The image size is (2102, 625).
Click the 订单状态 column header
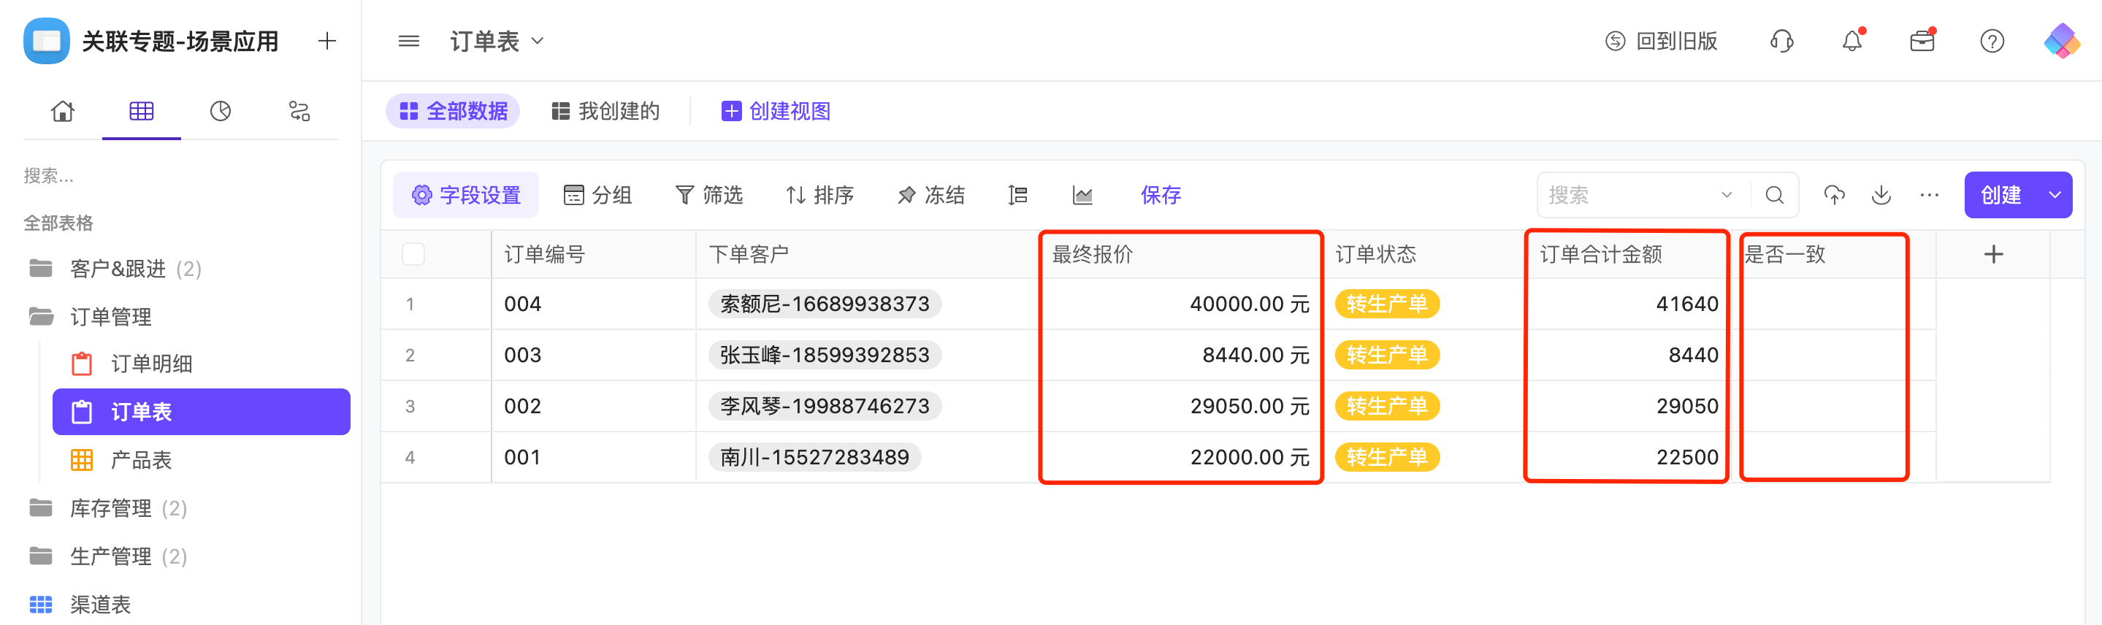[1424, 255]
